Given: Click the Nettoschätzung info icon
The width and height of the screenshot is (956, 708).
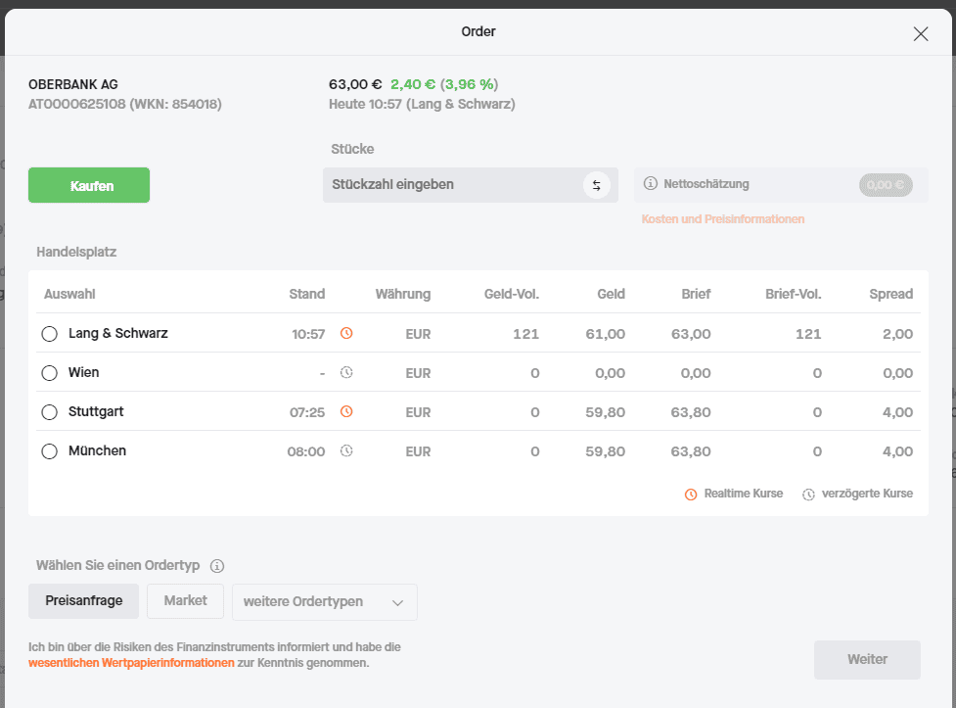Looking at the screenshot, I should (651, 184).
